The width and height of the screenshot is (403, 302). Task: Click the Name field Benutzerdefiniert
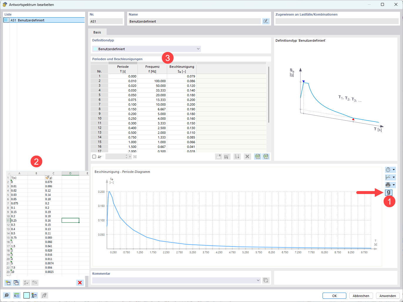tap(195, 21)
